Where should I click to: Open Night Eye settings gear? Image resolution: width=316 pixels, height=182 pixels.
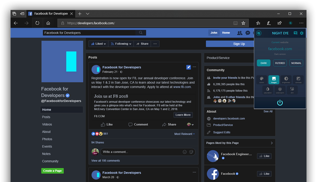(301, 33)
